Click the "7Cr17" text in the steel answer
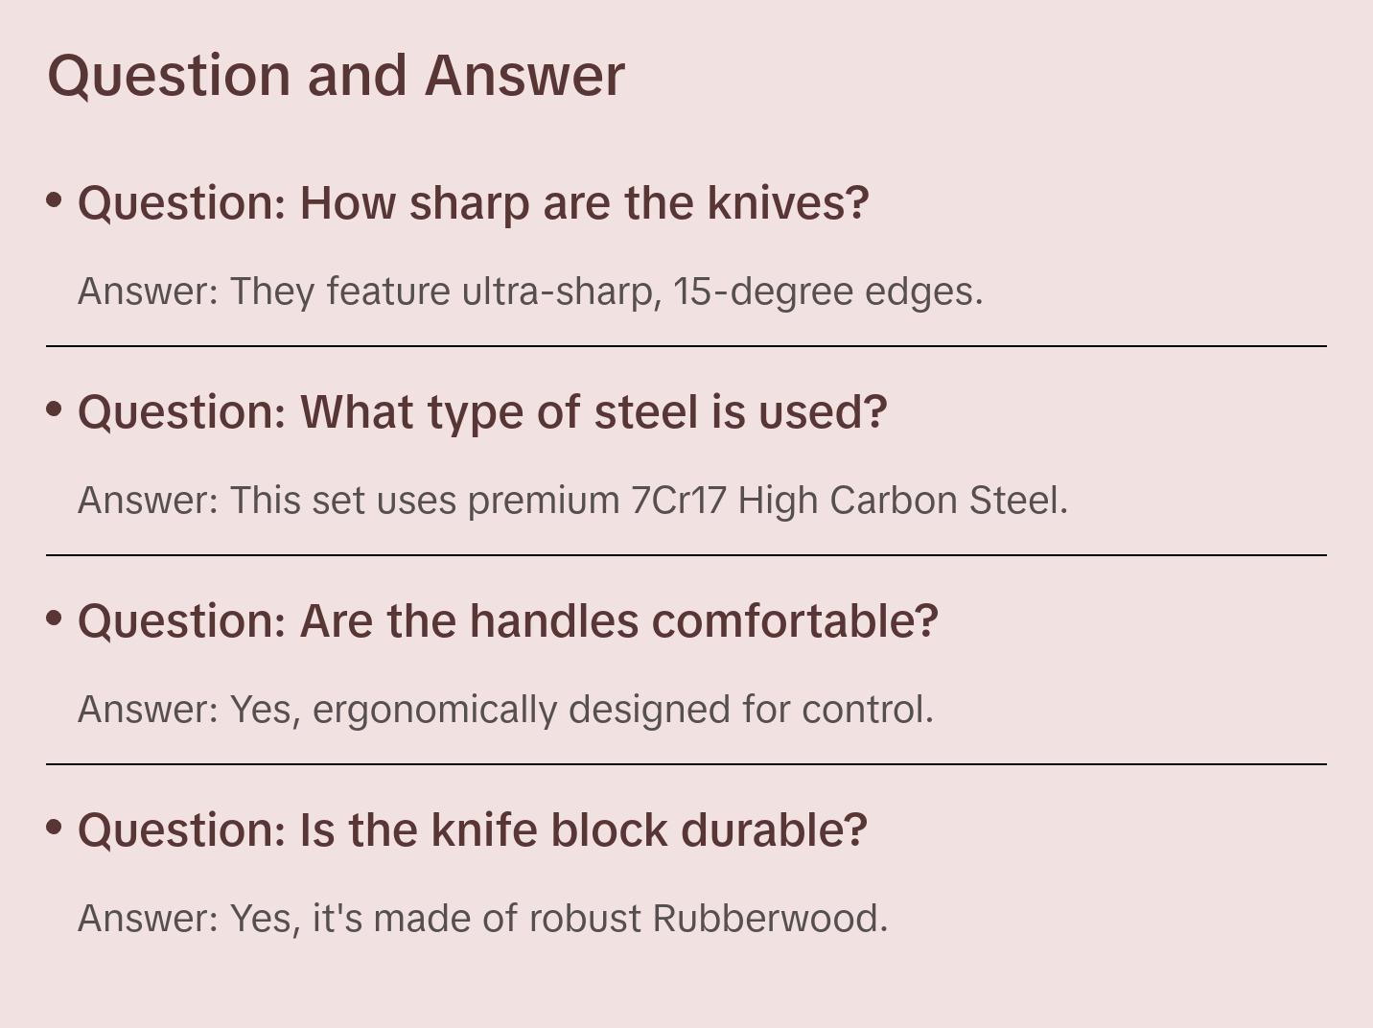The image size is (1373, 1028). click(x=678, y=501)
